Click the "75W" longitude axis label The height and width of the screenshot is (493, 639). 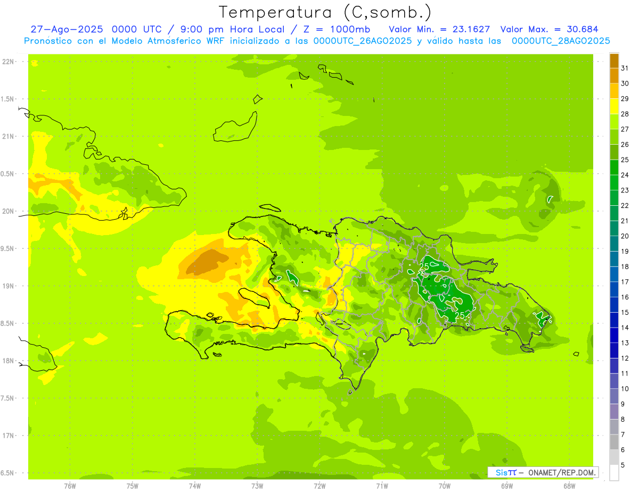tap(132, 486)
